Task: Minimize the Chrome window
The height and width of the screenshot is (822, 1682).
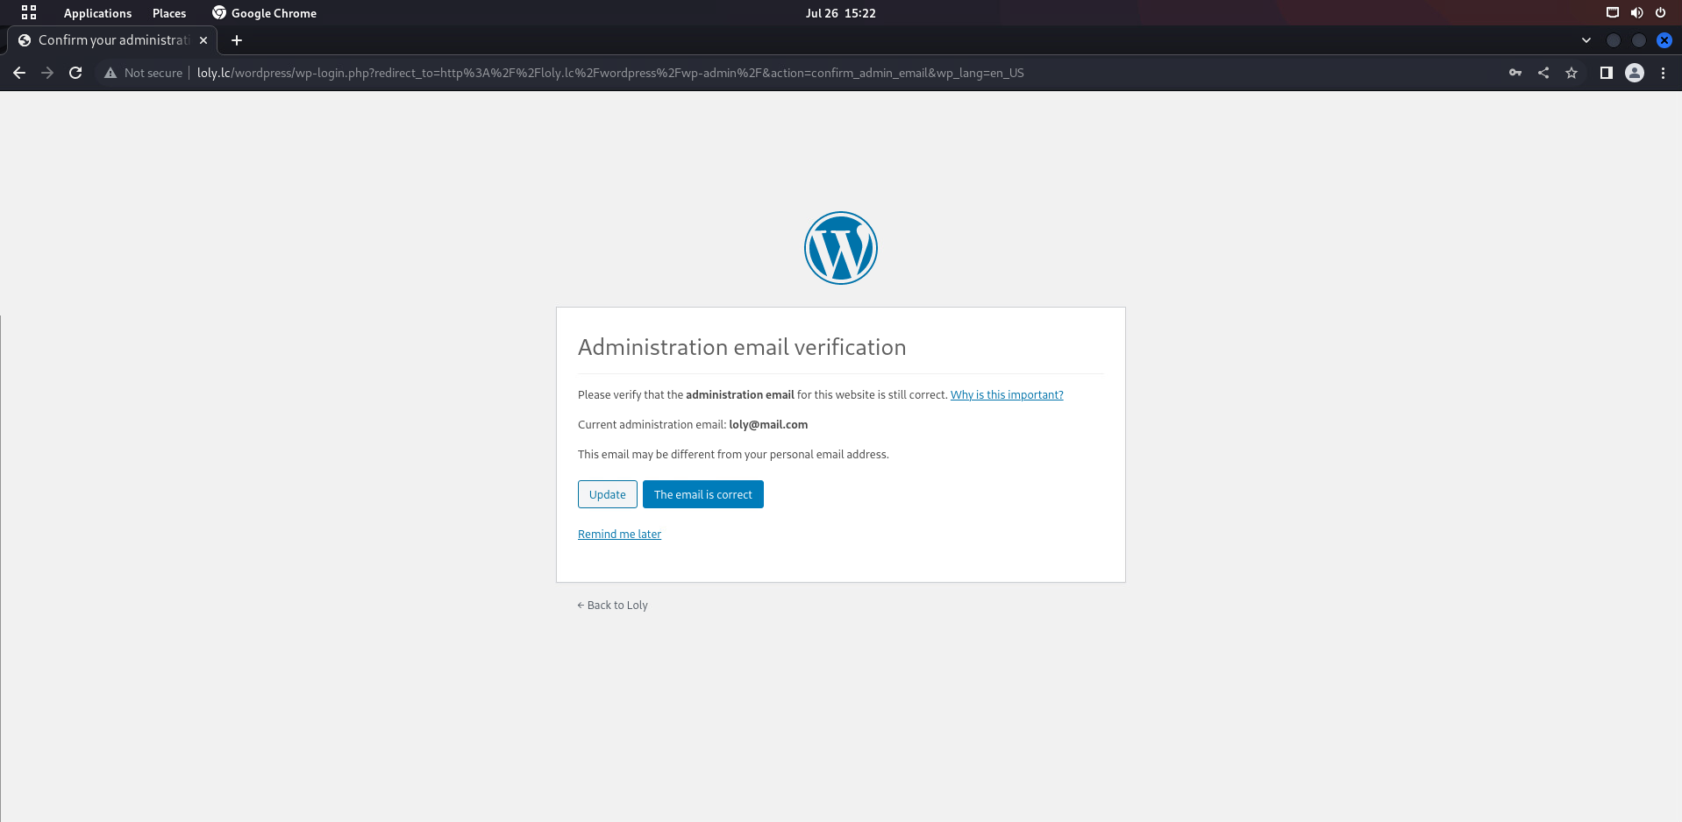Action: (x=1613, y=40)
